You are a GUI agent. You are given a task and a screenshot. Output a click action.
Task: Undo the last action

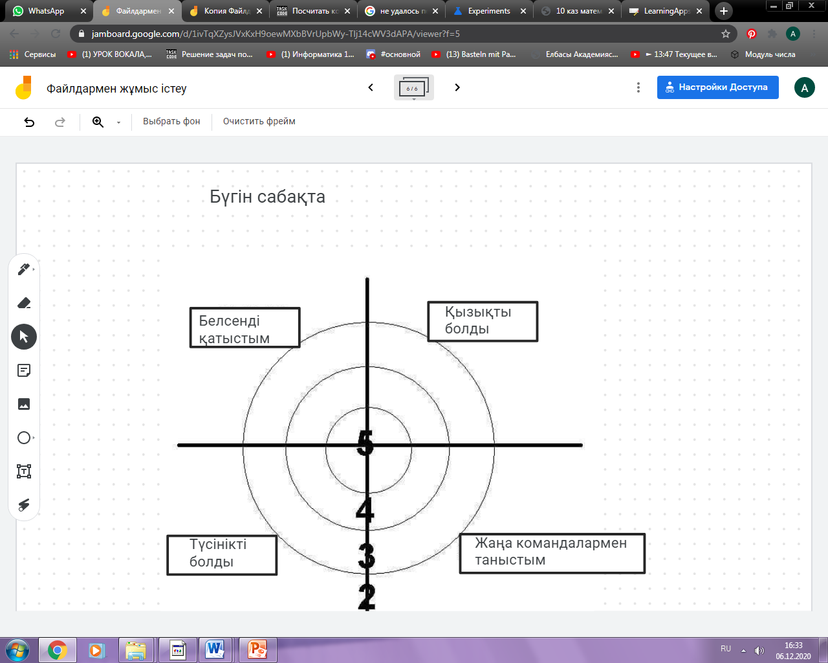point(29,122)
